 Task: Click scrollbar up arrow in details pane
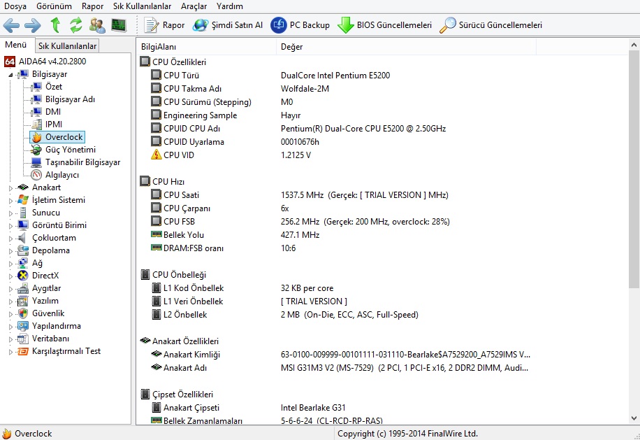pos(634,45)
